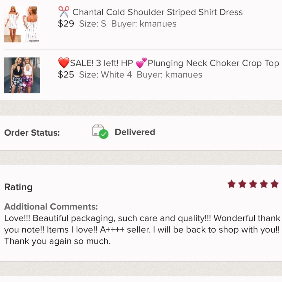The height and width of the screenshot is (282, 282).
Task: Tap buyer kmanues on the $29 item
Action: [x=158, y=24]
